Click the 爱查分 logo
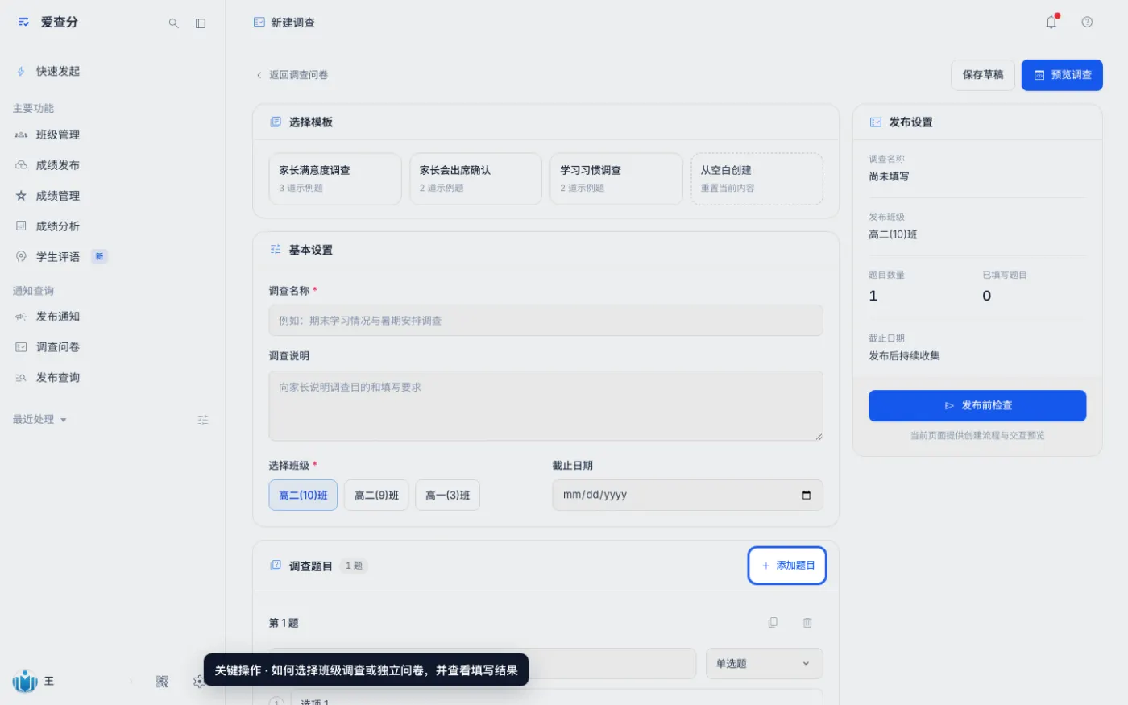 (x=48, y=23)
